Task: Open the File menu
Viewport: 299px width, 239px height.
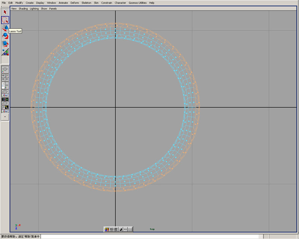Action: (4, 3)
